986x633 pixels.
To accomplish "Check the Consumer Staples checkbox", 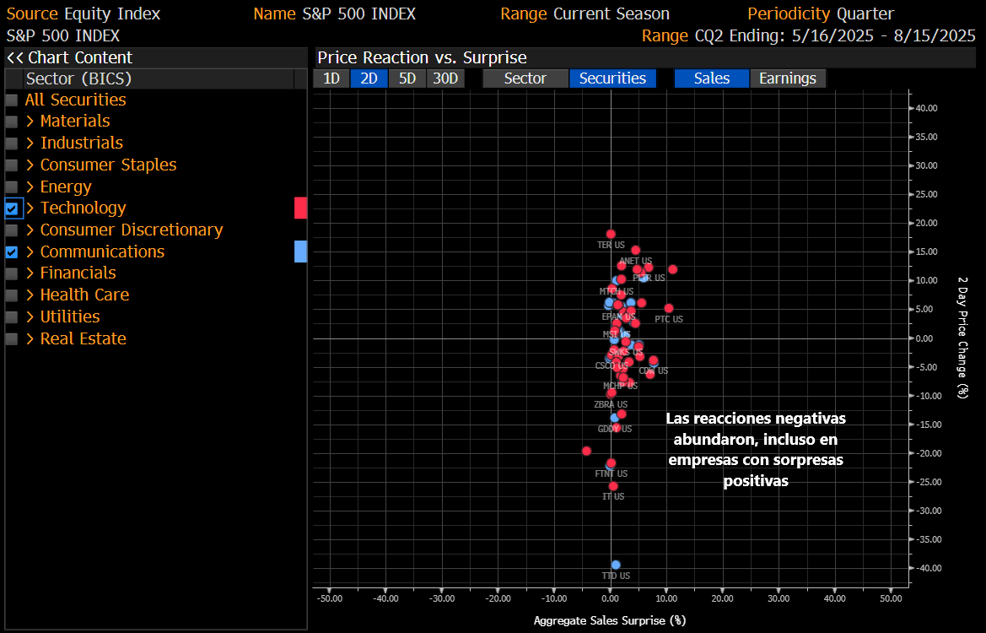I will click(x=11, y=165).
